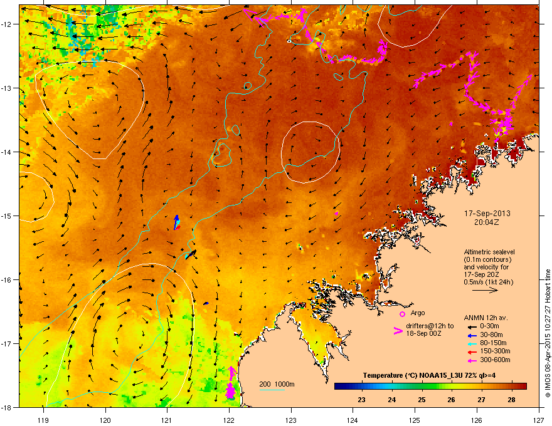This screenshot has width=552, height=426.
Task: Click the '200 1000m' depth contour label
Action: 277,384
